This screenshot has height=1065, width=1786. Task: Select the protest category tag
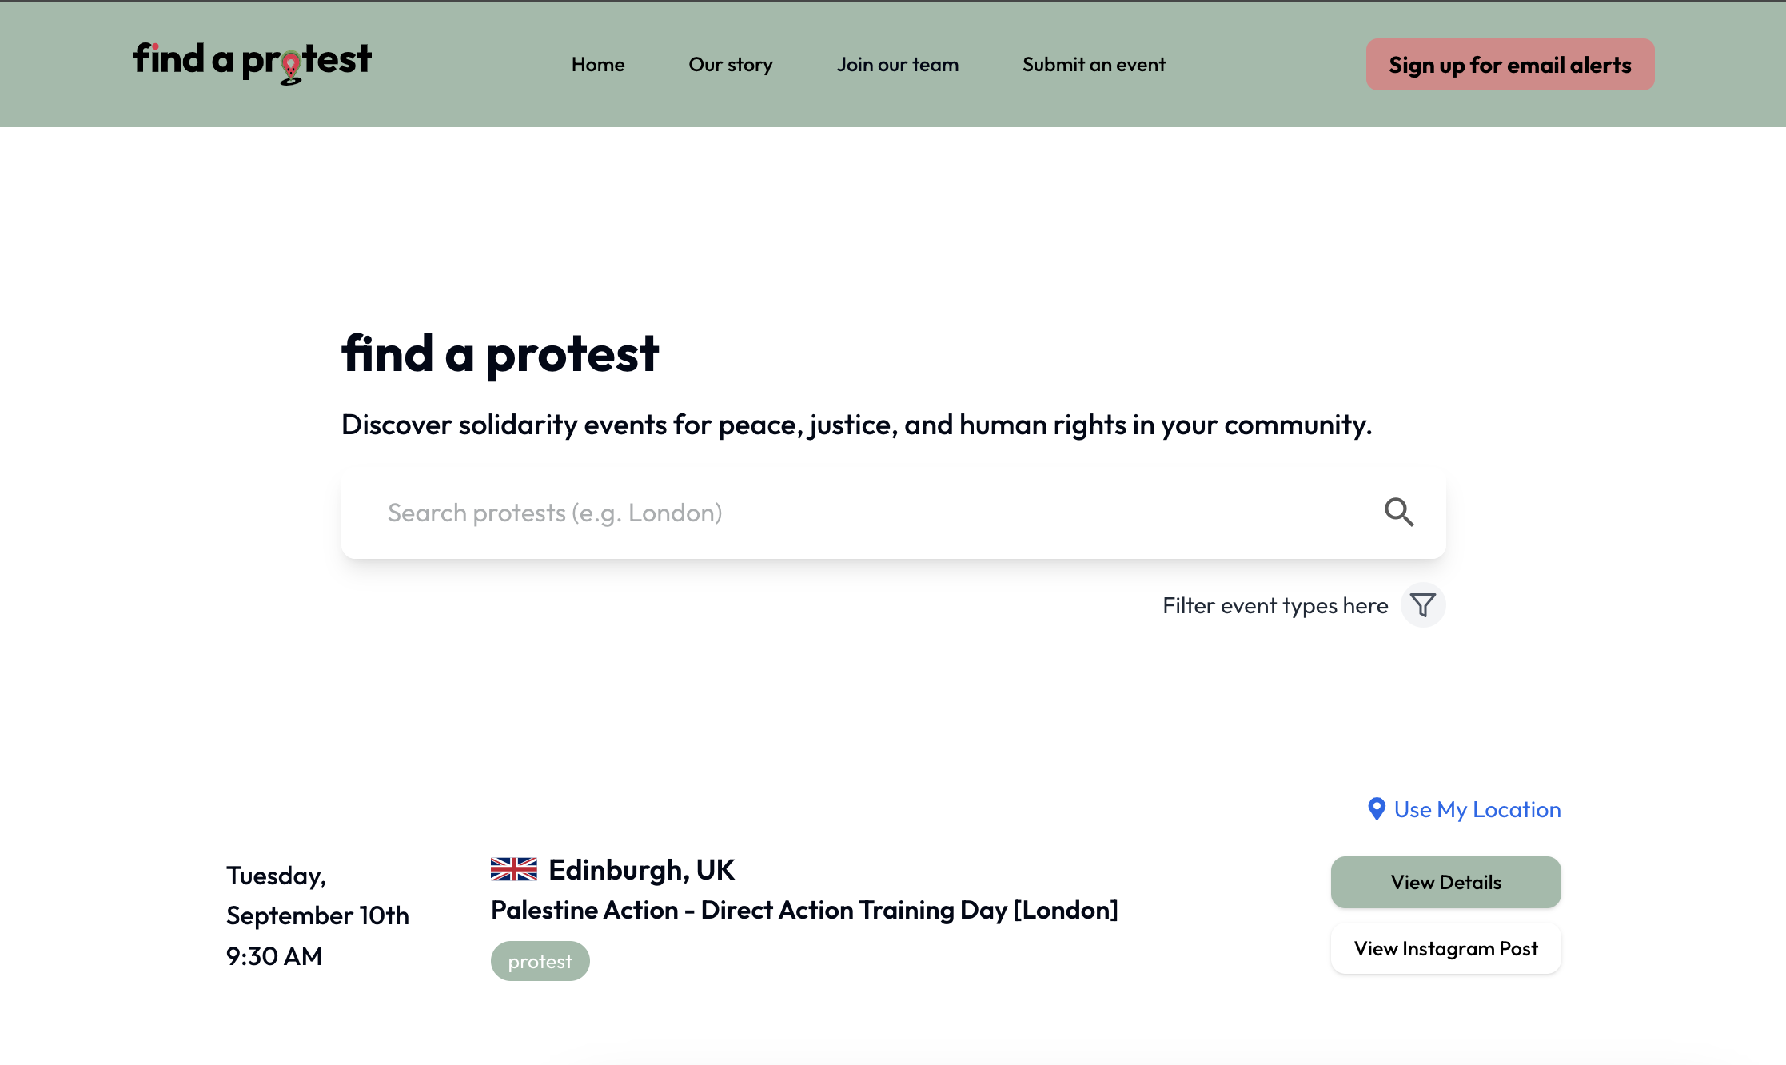(x=540, y=960)
